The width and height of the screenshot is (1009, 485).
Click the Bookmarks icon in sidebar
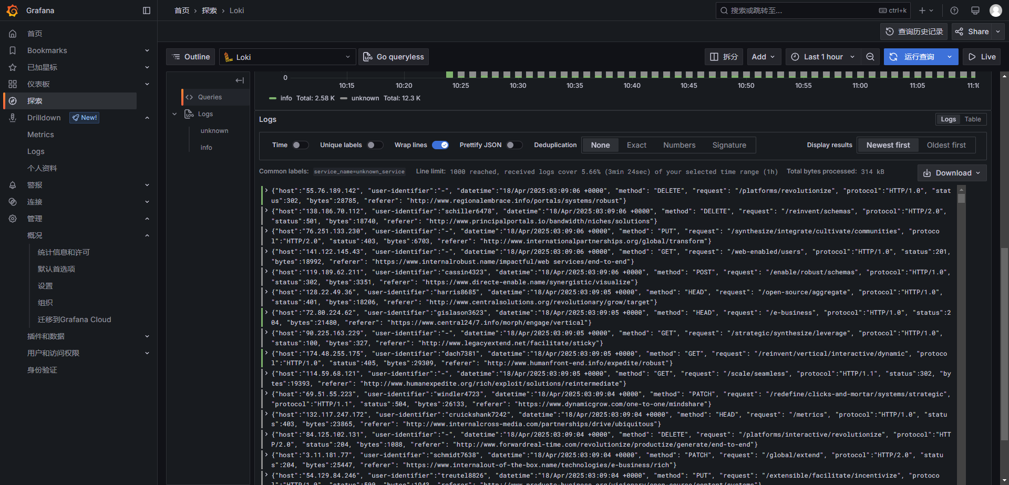13,50
